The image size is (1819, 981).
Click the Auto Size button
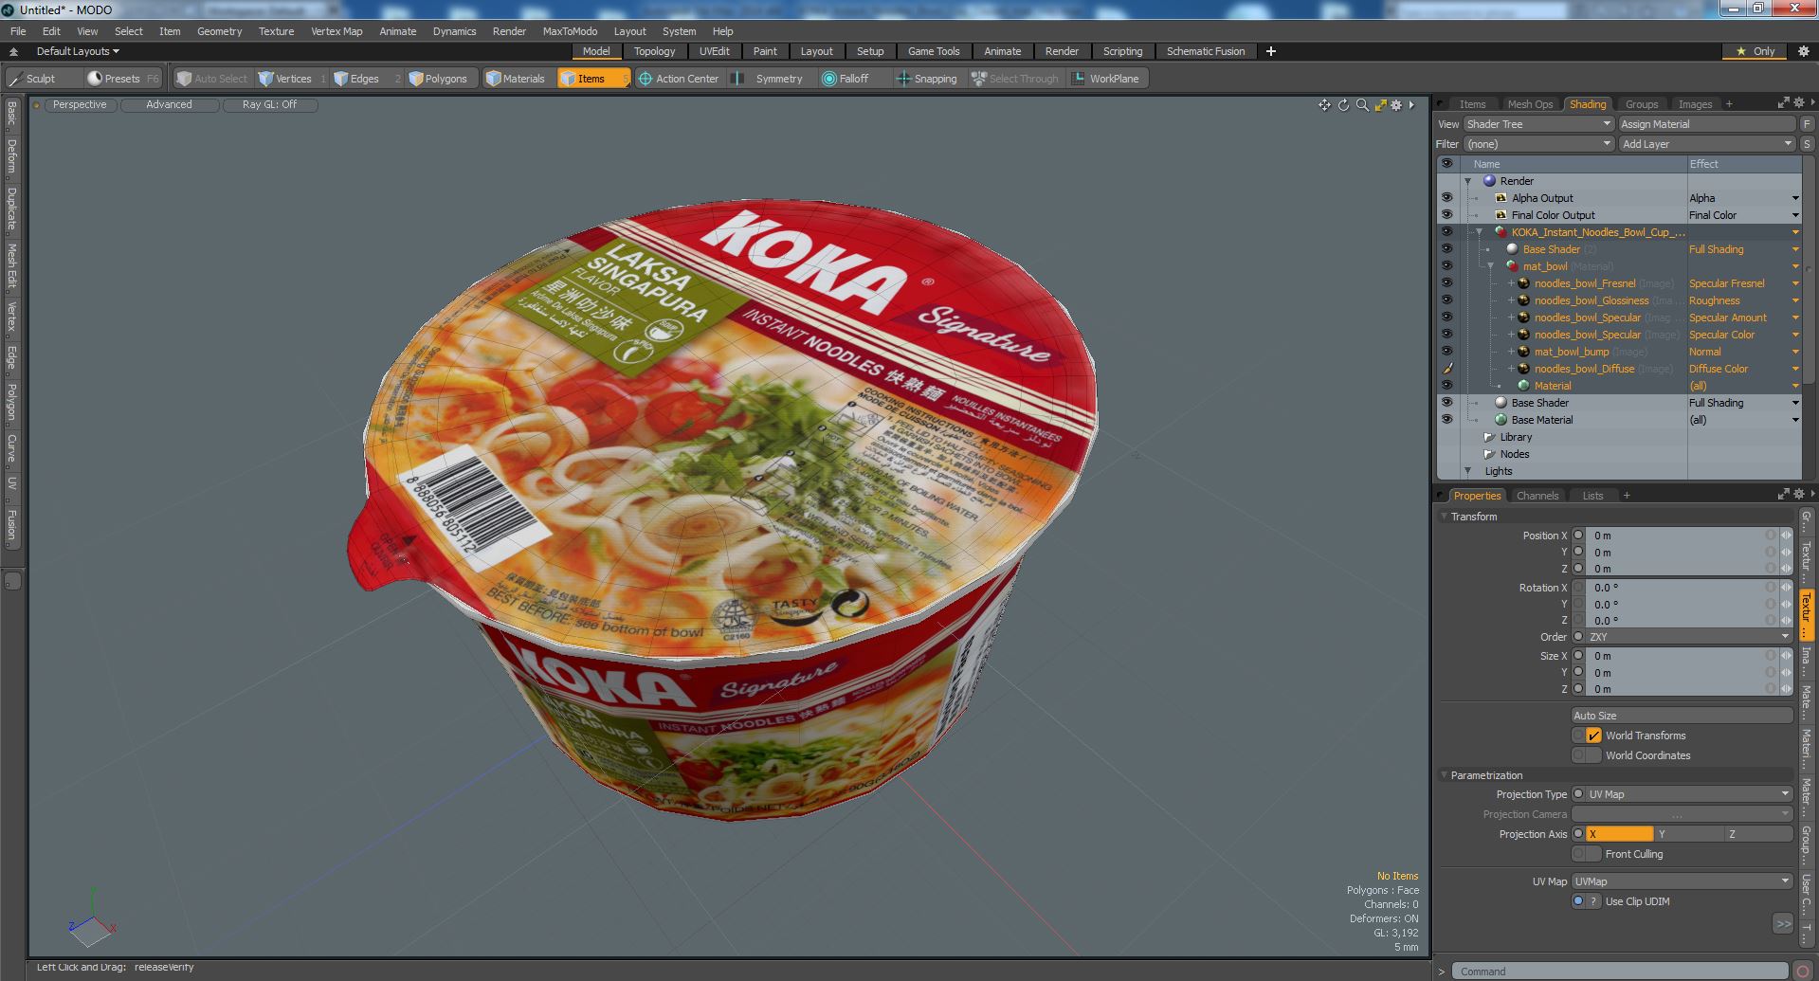coord(1682,716)
